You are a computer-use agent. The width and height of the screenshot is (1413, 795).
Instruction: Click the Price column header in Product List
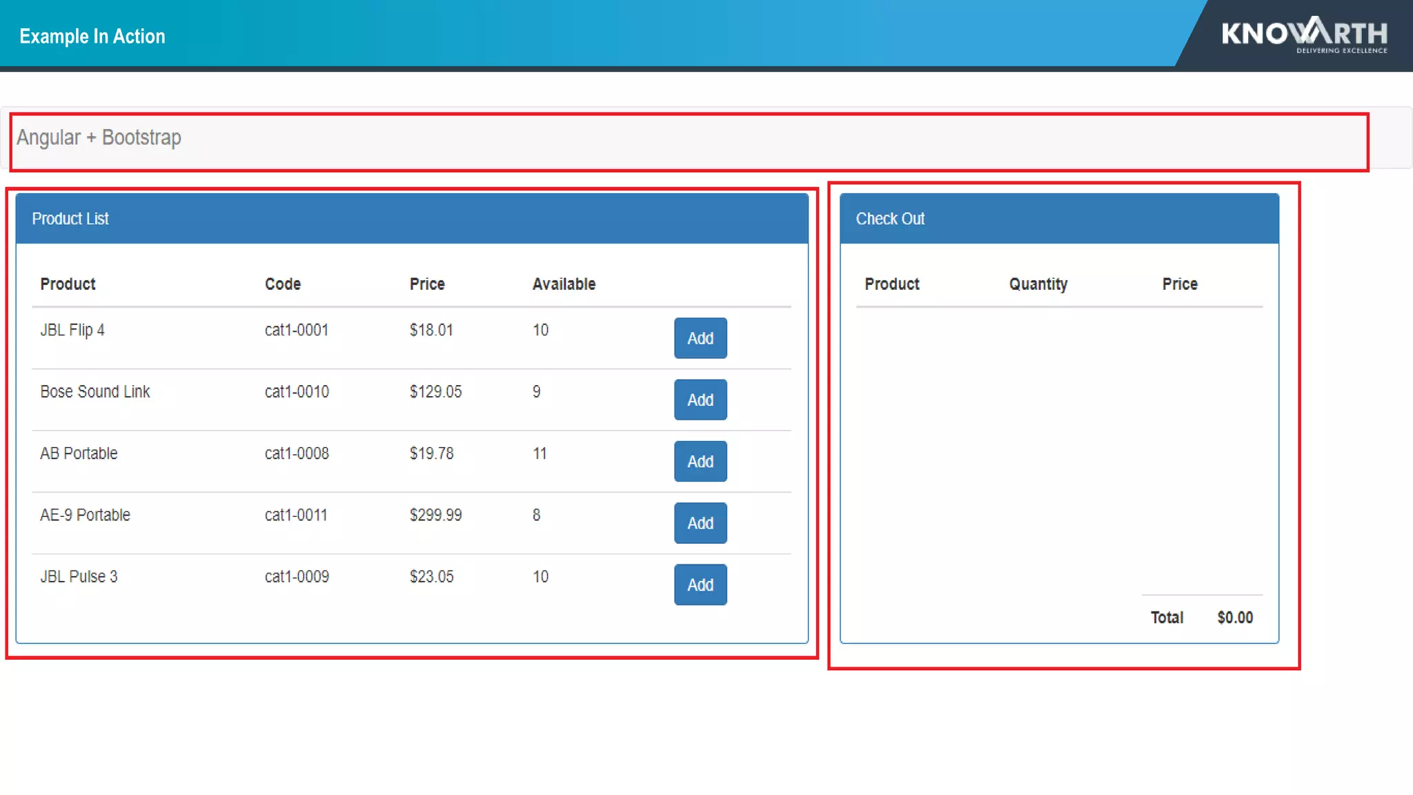(427, 284)
